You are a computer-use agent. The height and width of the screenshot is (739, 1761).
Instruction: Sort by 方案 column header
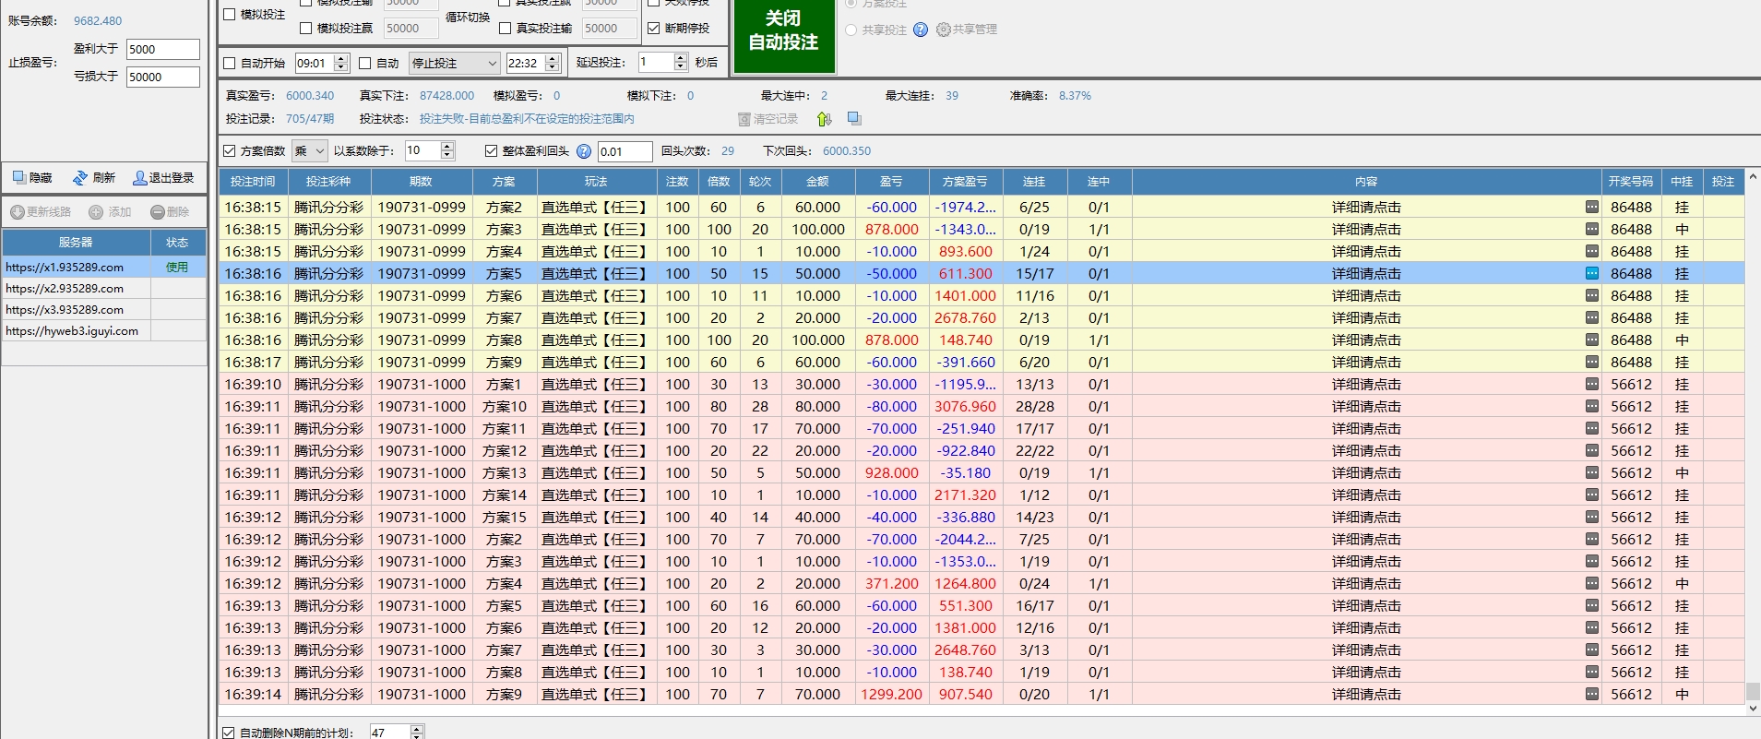pos(504,182)
